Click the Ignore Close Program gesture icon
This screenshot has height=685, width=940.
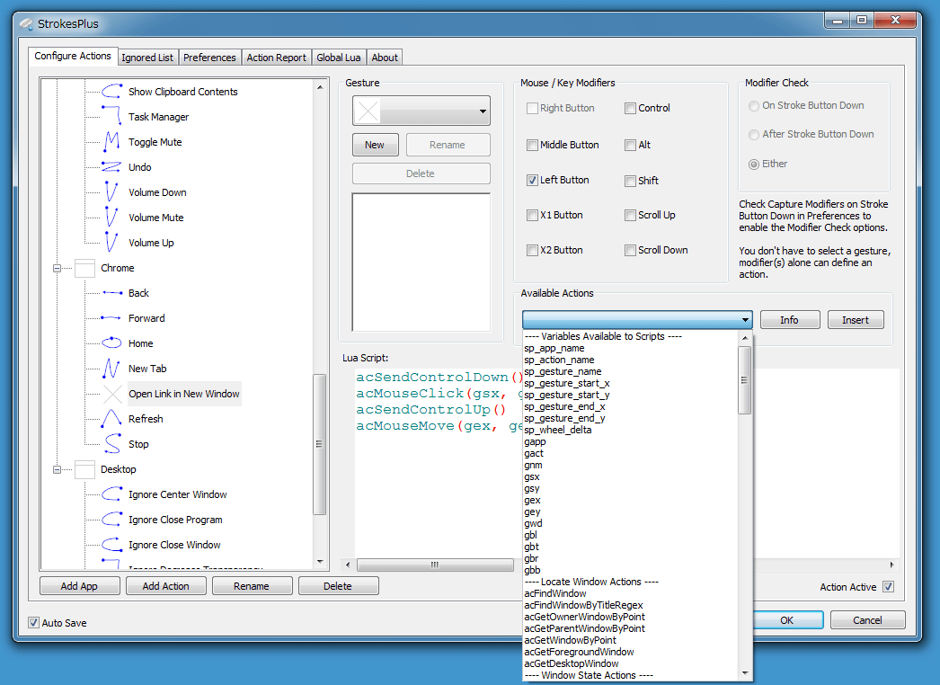(x=112, y=520)
